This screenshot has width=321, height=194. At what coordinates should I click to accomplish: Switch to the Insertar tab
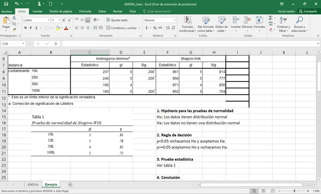coord(38,11)
